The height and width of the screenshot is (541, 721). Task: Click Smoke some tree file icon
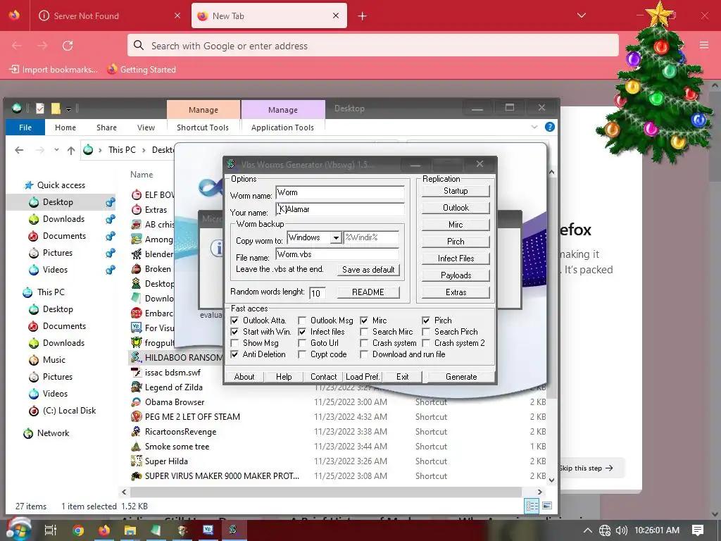[136, 446]
